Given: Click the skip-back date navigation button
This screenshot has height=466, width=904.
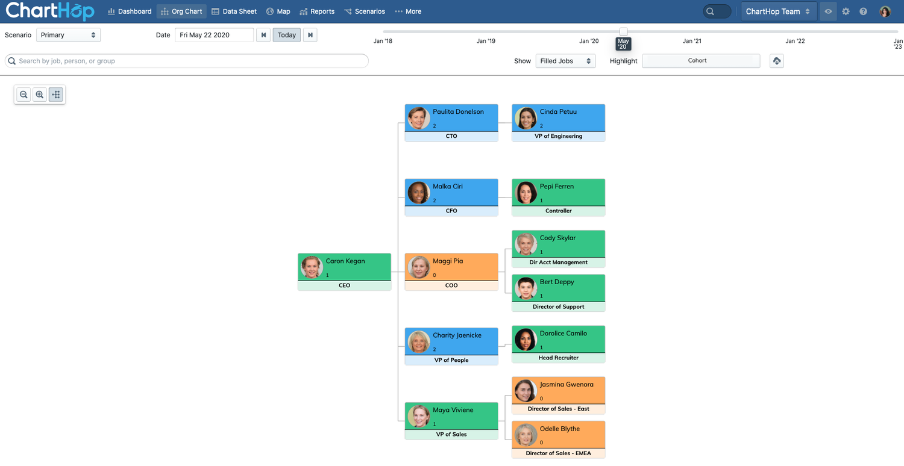Looking at the screenshot, I should pos(263,35).
